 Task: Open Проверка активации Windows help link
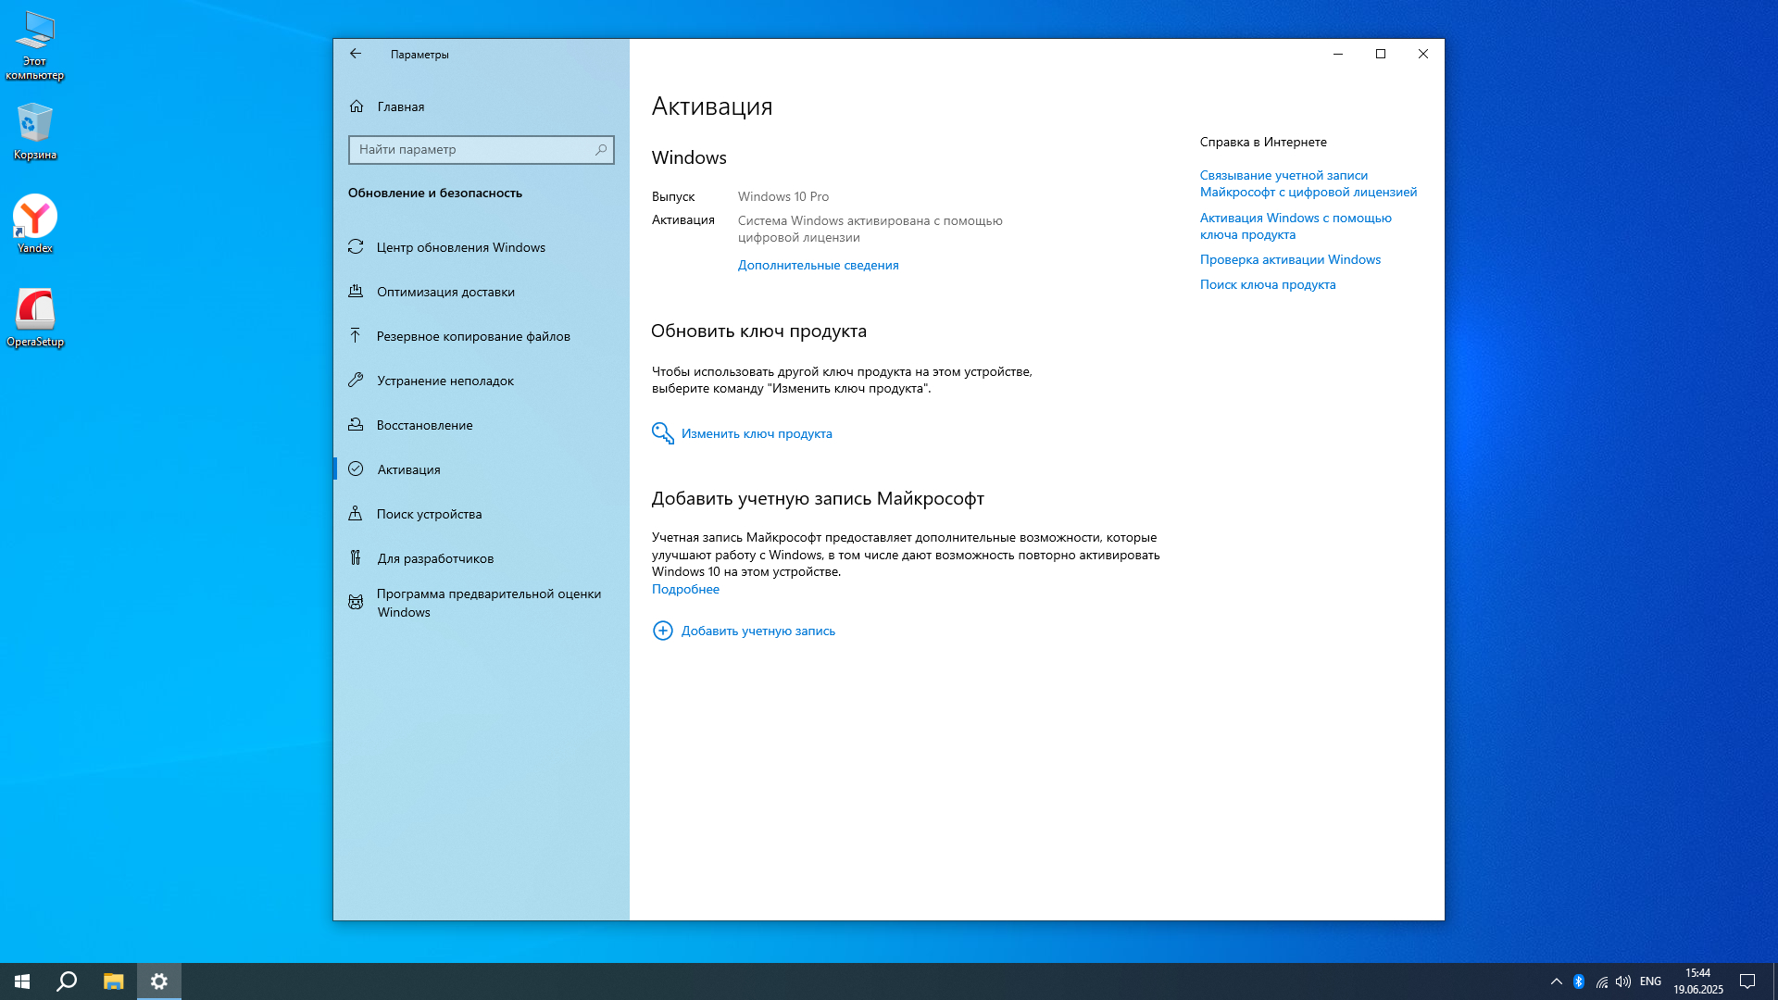point(1290,259)
